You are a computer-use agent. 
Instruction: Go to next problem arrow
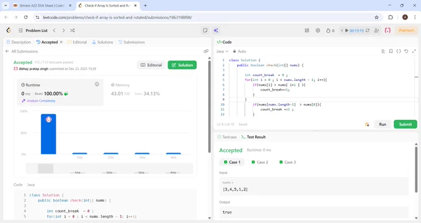tap(63, 30)
